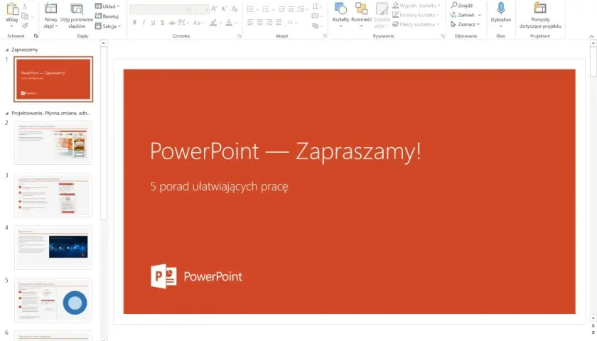Toggle underline formatting
This screenshot has height=341, width=597.
[153, 23]
